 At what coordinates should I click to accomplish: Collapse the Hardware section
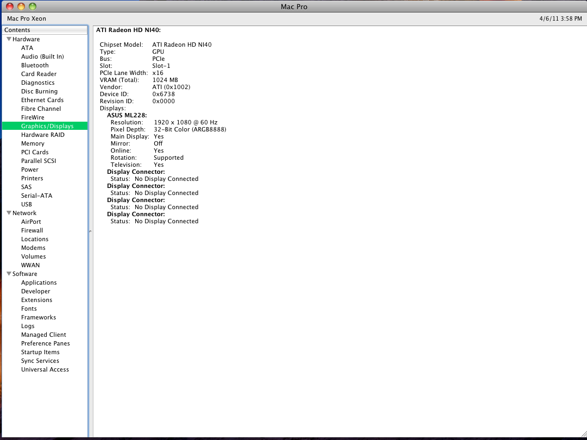tap(9, 39)
